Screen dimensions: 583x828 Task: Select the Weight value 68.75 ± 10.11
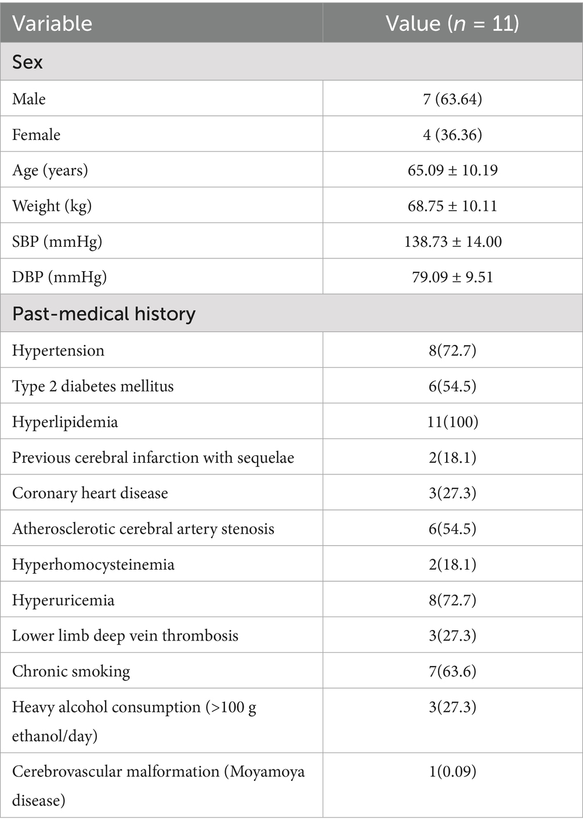[452, 206]
